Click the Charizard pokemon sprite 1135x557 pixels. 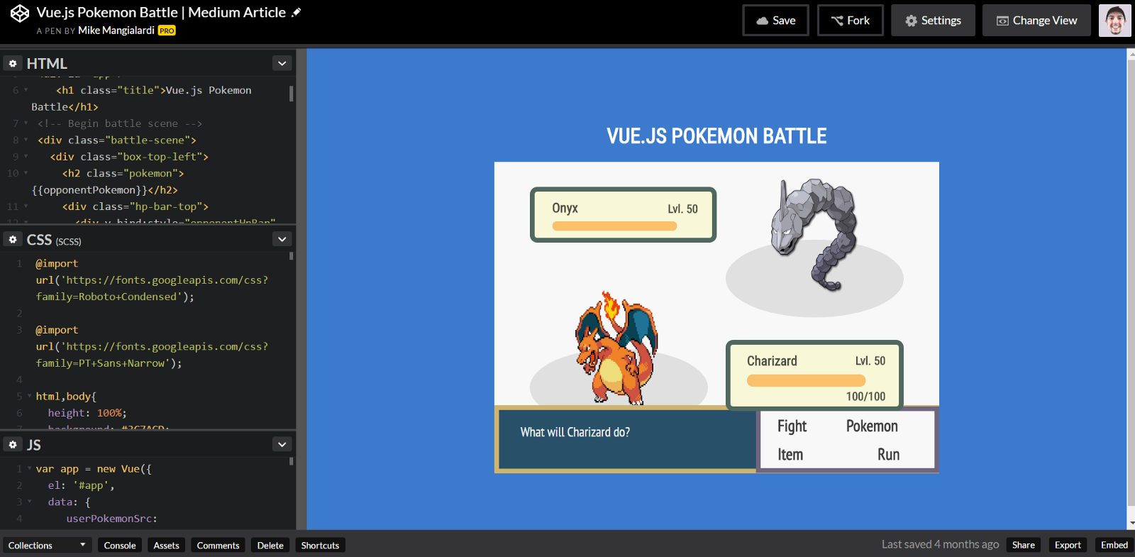[x=616, y=348]
